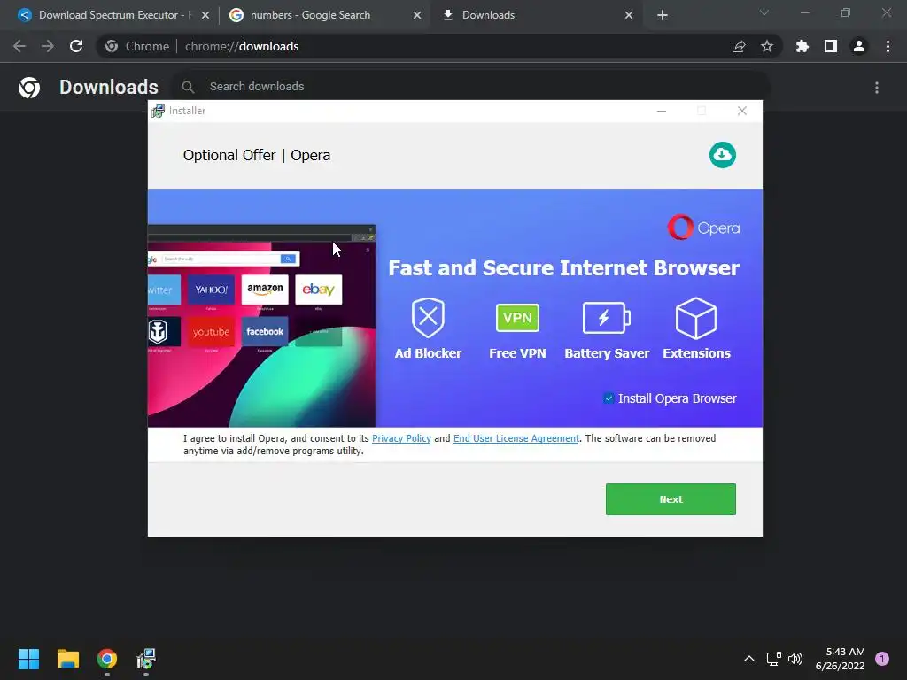Select the Downloads browser tab
This screenshot has width=907, height=680.
point(536,15)
